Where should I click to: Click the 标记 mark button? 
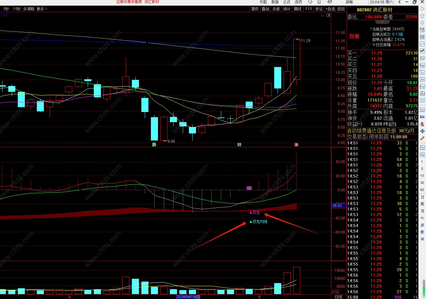pos(319,9)
